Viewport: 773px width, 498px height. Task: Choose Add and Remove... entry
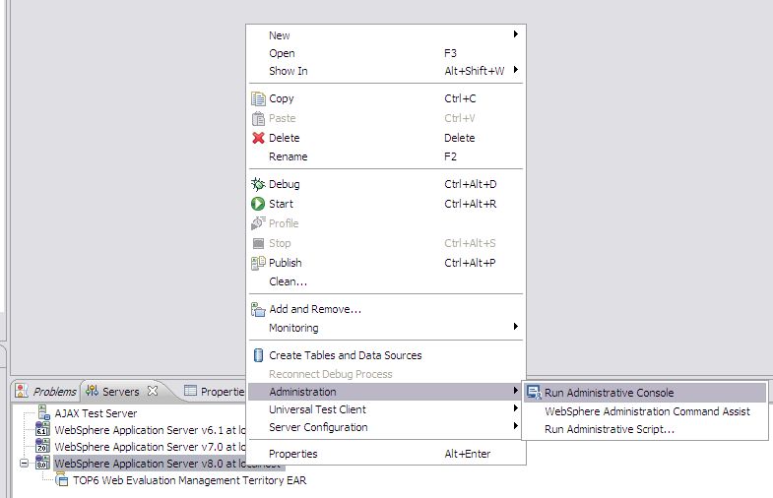tap(387, 309)
